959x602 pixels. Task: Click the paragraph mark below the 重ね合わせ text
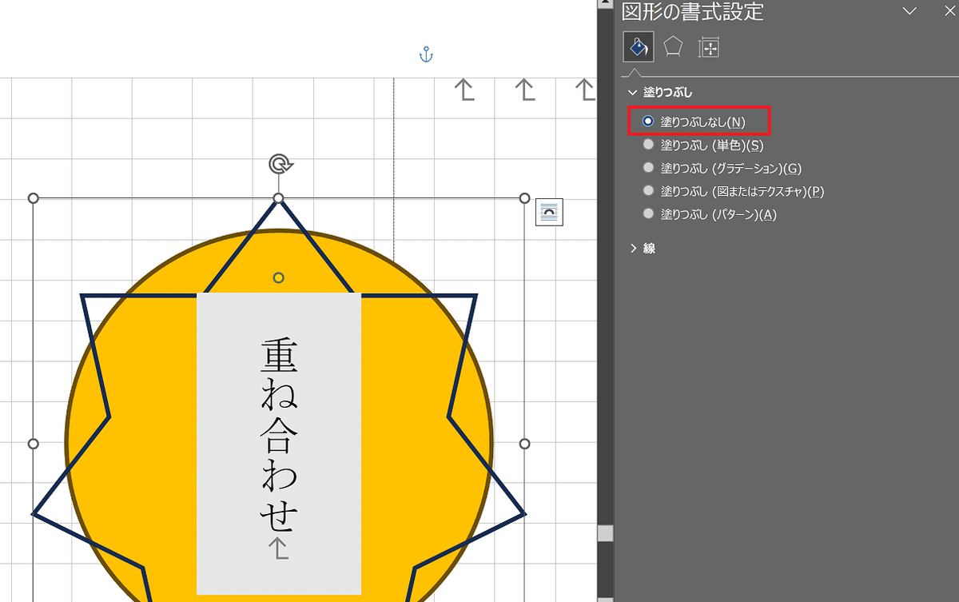278,548
